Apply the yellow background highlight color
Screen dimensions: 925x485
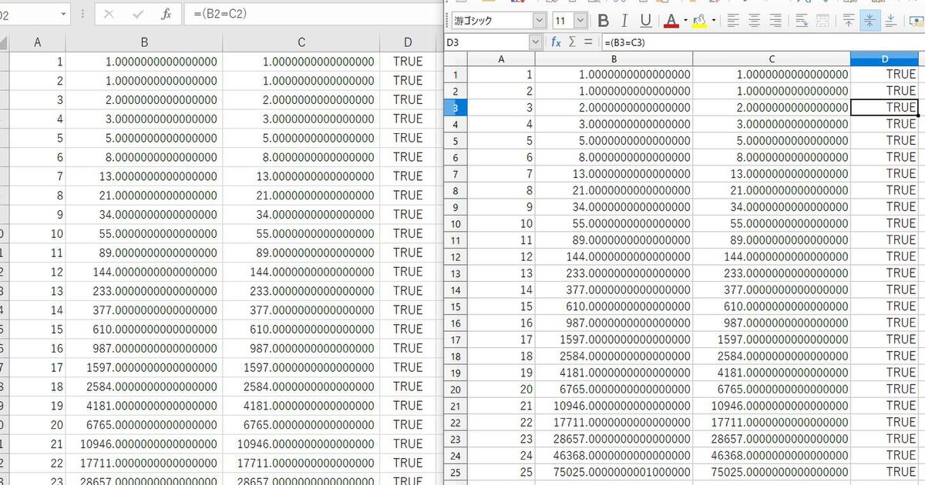[699, 21]
